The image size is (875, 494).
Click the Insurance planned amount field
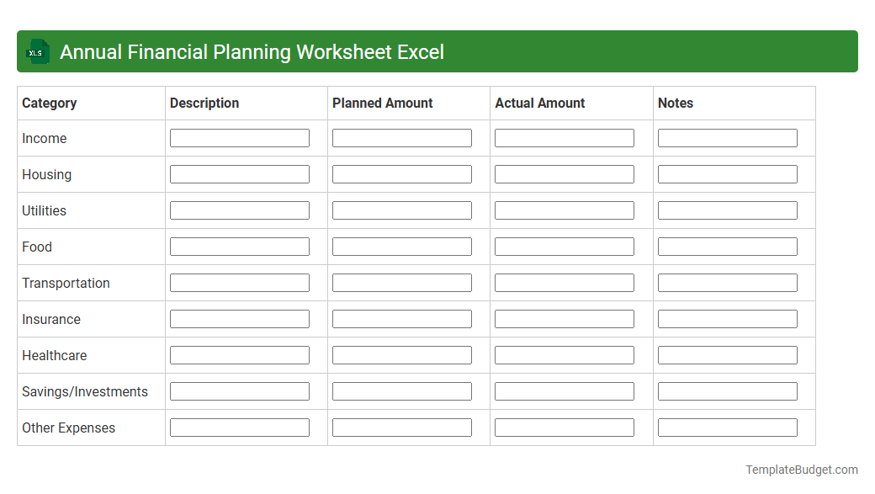coord(402,318)
